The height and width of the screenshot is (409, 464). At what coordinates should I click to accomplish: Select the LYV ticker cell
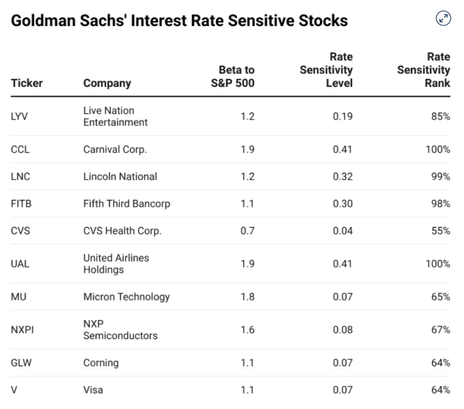(20, 117)
